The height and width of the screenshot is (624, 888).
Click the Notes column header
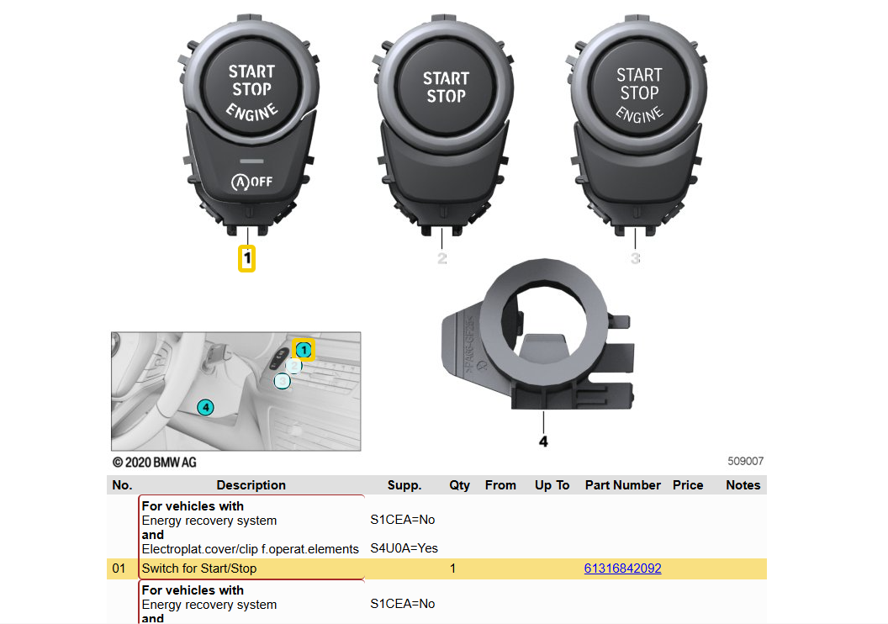(x=743, y=485)
